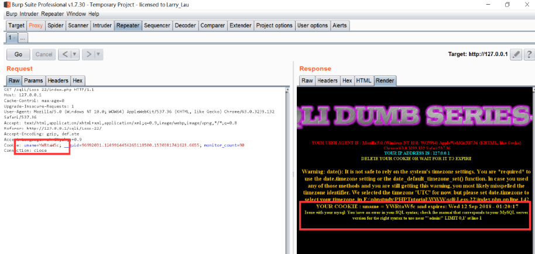
Task: Click the Request panel heading
Action: (x=19, y=68)
